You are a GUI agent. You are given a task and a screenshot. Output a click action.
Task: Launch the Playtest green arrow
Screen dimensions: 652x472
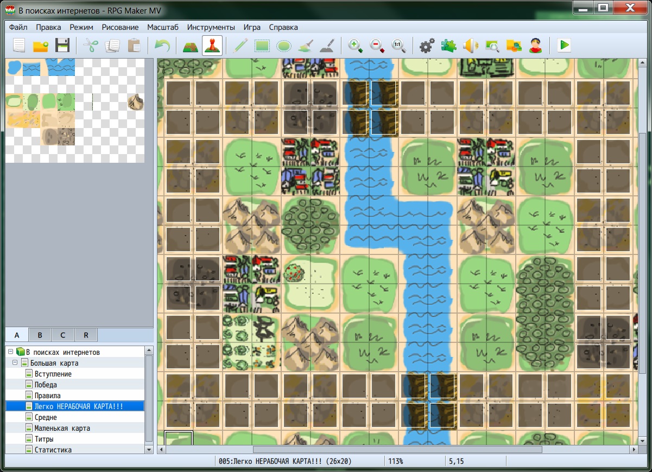coord(564,46)
